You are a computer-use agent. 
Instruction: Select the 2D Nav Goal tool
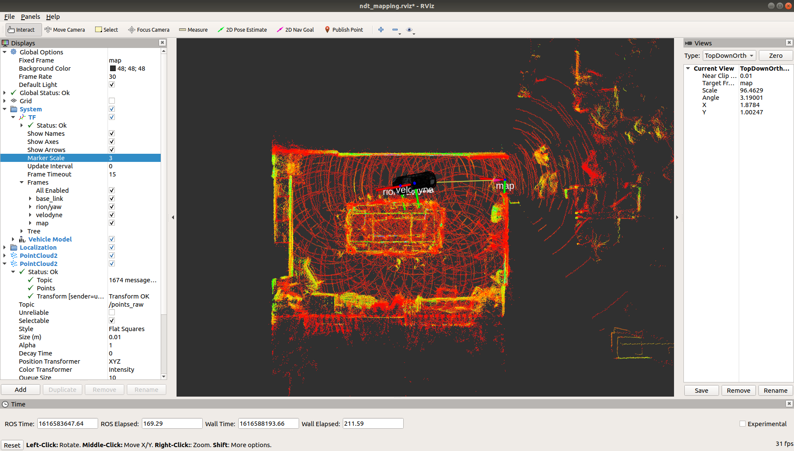pos(295,30)
